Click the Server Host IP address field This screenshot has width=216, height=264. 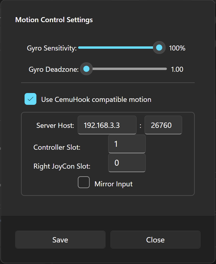point(107,125)
